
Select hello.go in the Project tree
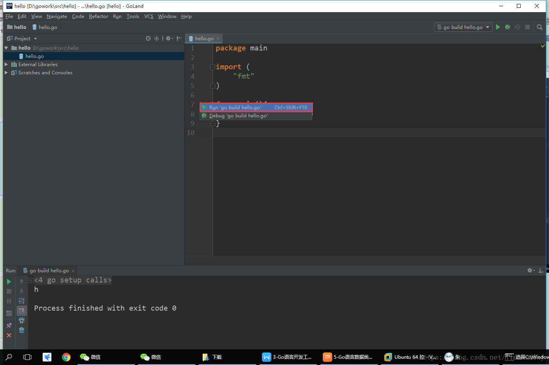[35, 56]
